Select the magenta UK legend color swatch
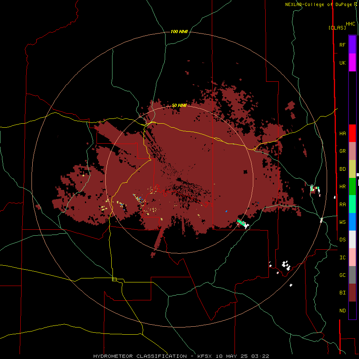Image resolution: width=359 pixels, height=359 pixels. click(352, 63)
